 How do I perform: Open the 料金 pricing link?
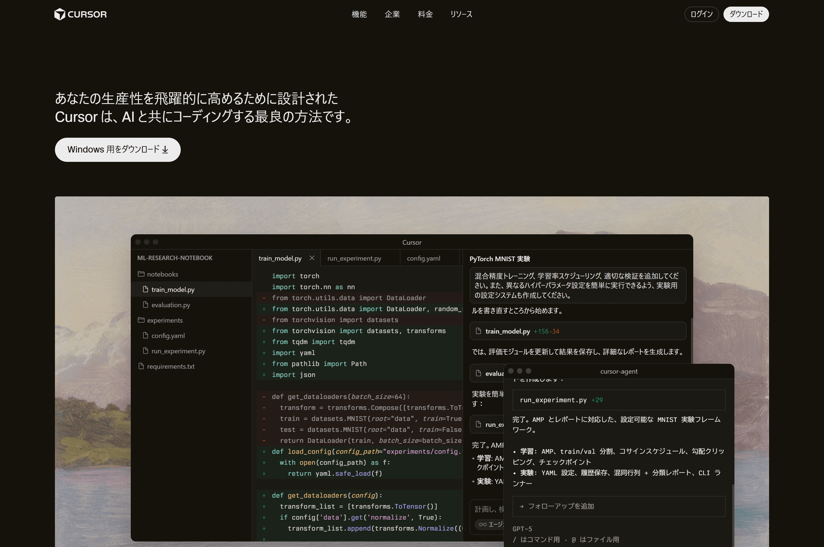(x=425, y=14)
